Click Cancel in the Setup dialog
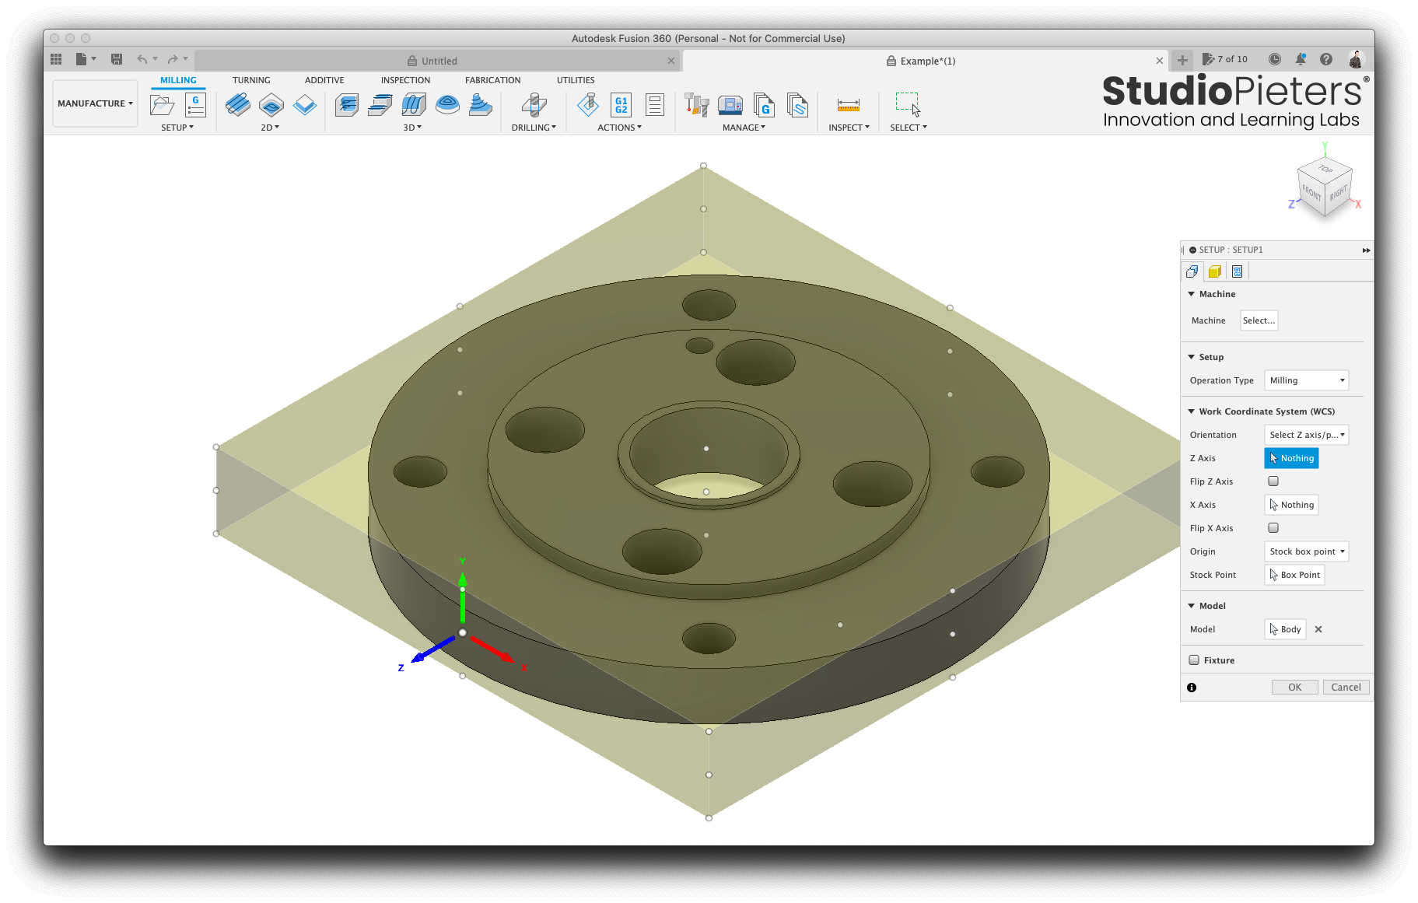The height and width of the screenshot is (903, 1418). coord(1346,688)
